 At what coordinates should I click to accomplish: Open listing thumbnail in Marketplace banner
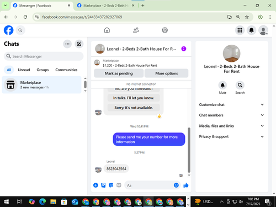click(x=97, y=62)
